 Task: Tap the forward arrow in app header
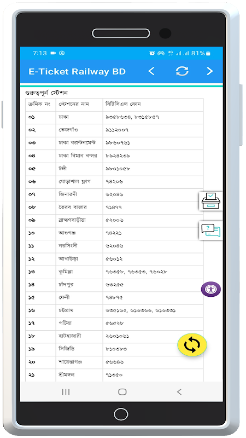(210, 71)
